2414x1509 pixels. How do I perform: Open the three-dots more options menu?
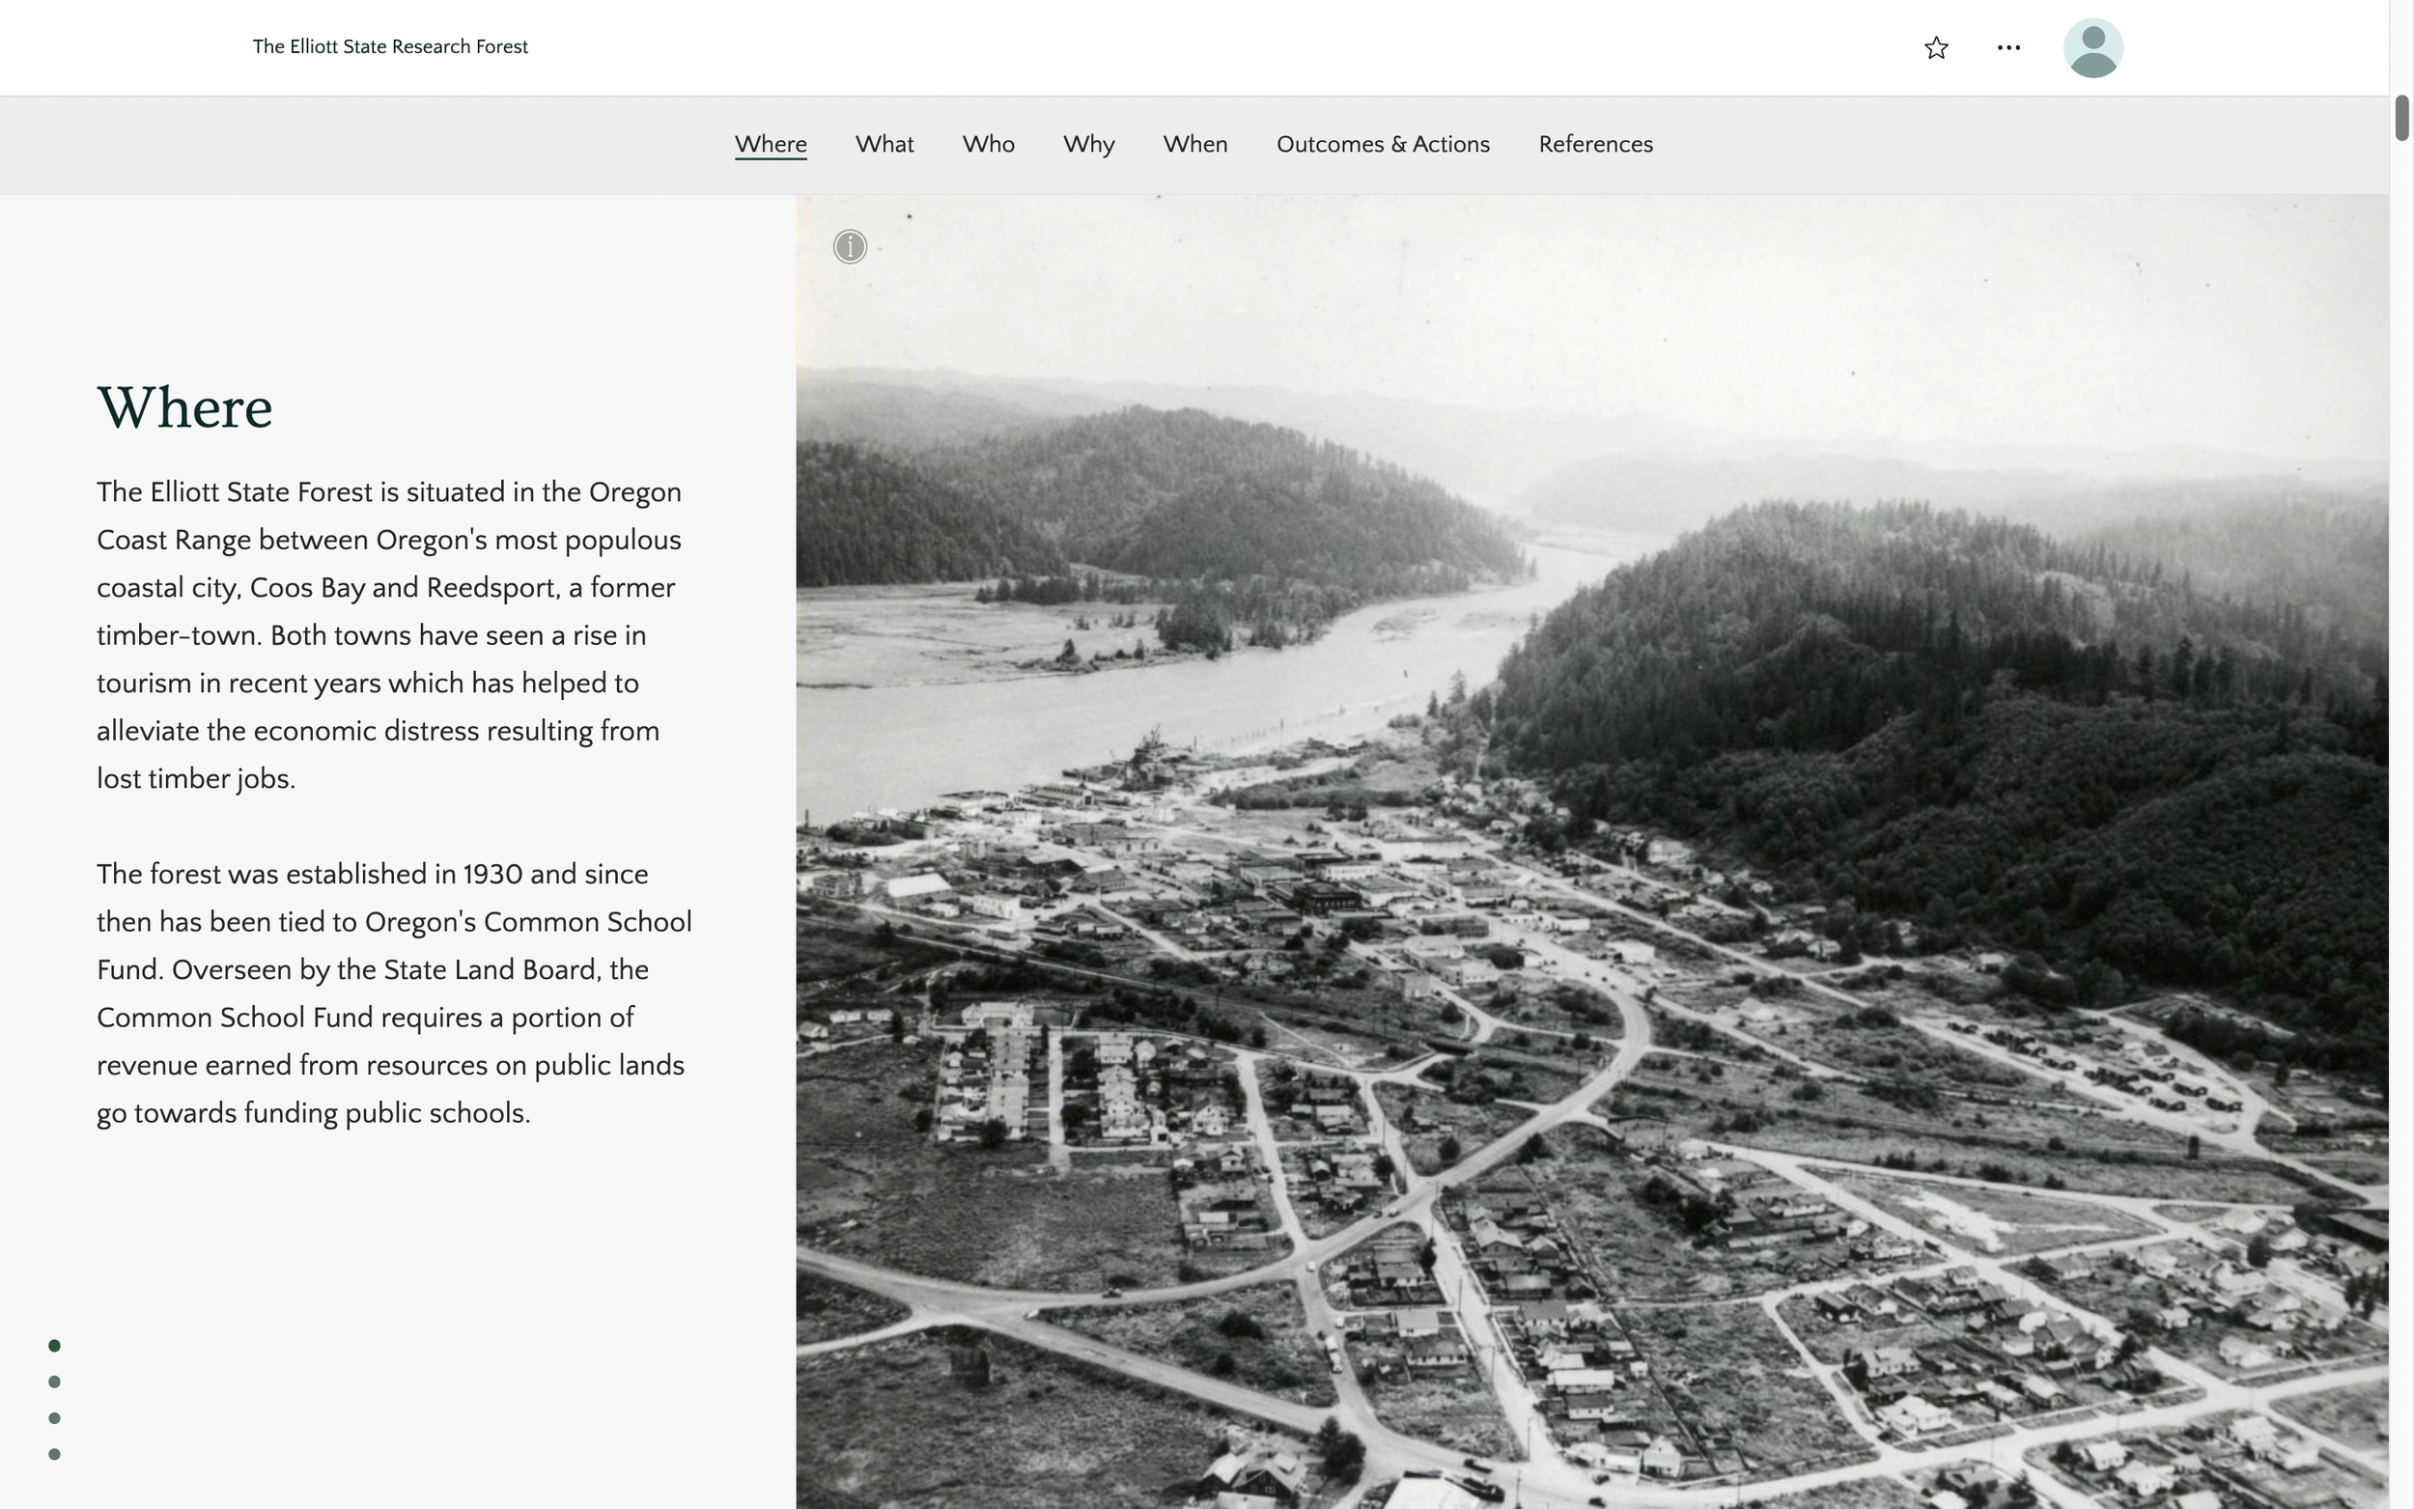[x=2008, y=48]
